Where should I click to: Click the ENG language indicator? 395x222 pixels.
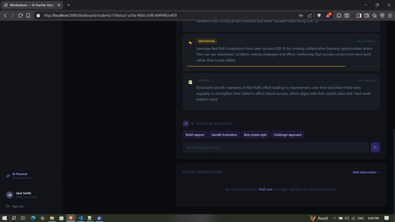361,218
